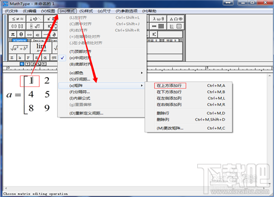Click the vertical scrollbar up arrow

coord(270,76)
